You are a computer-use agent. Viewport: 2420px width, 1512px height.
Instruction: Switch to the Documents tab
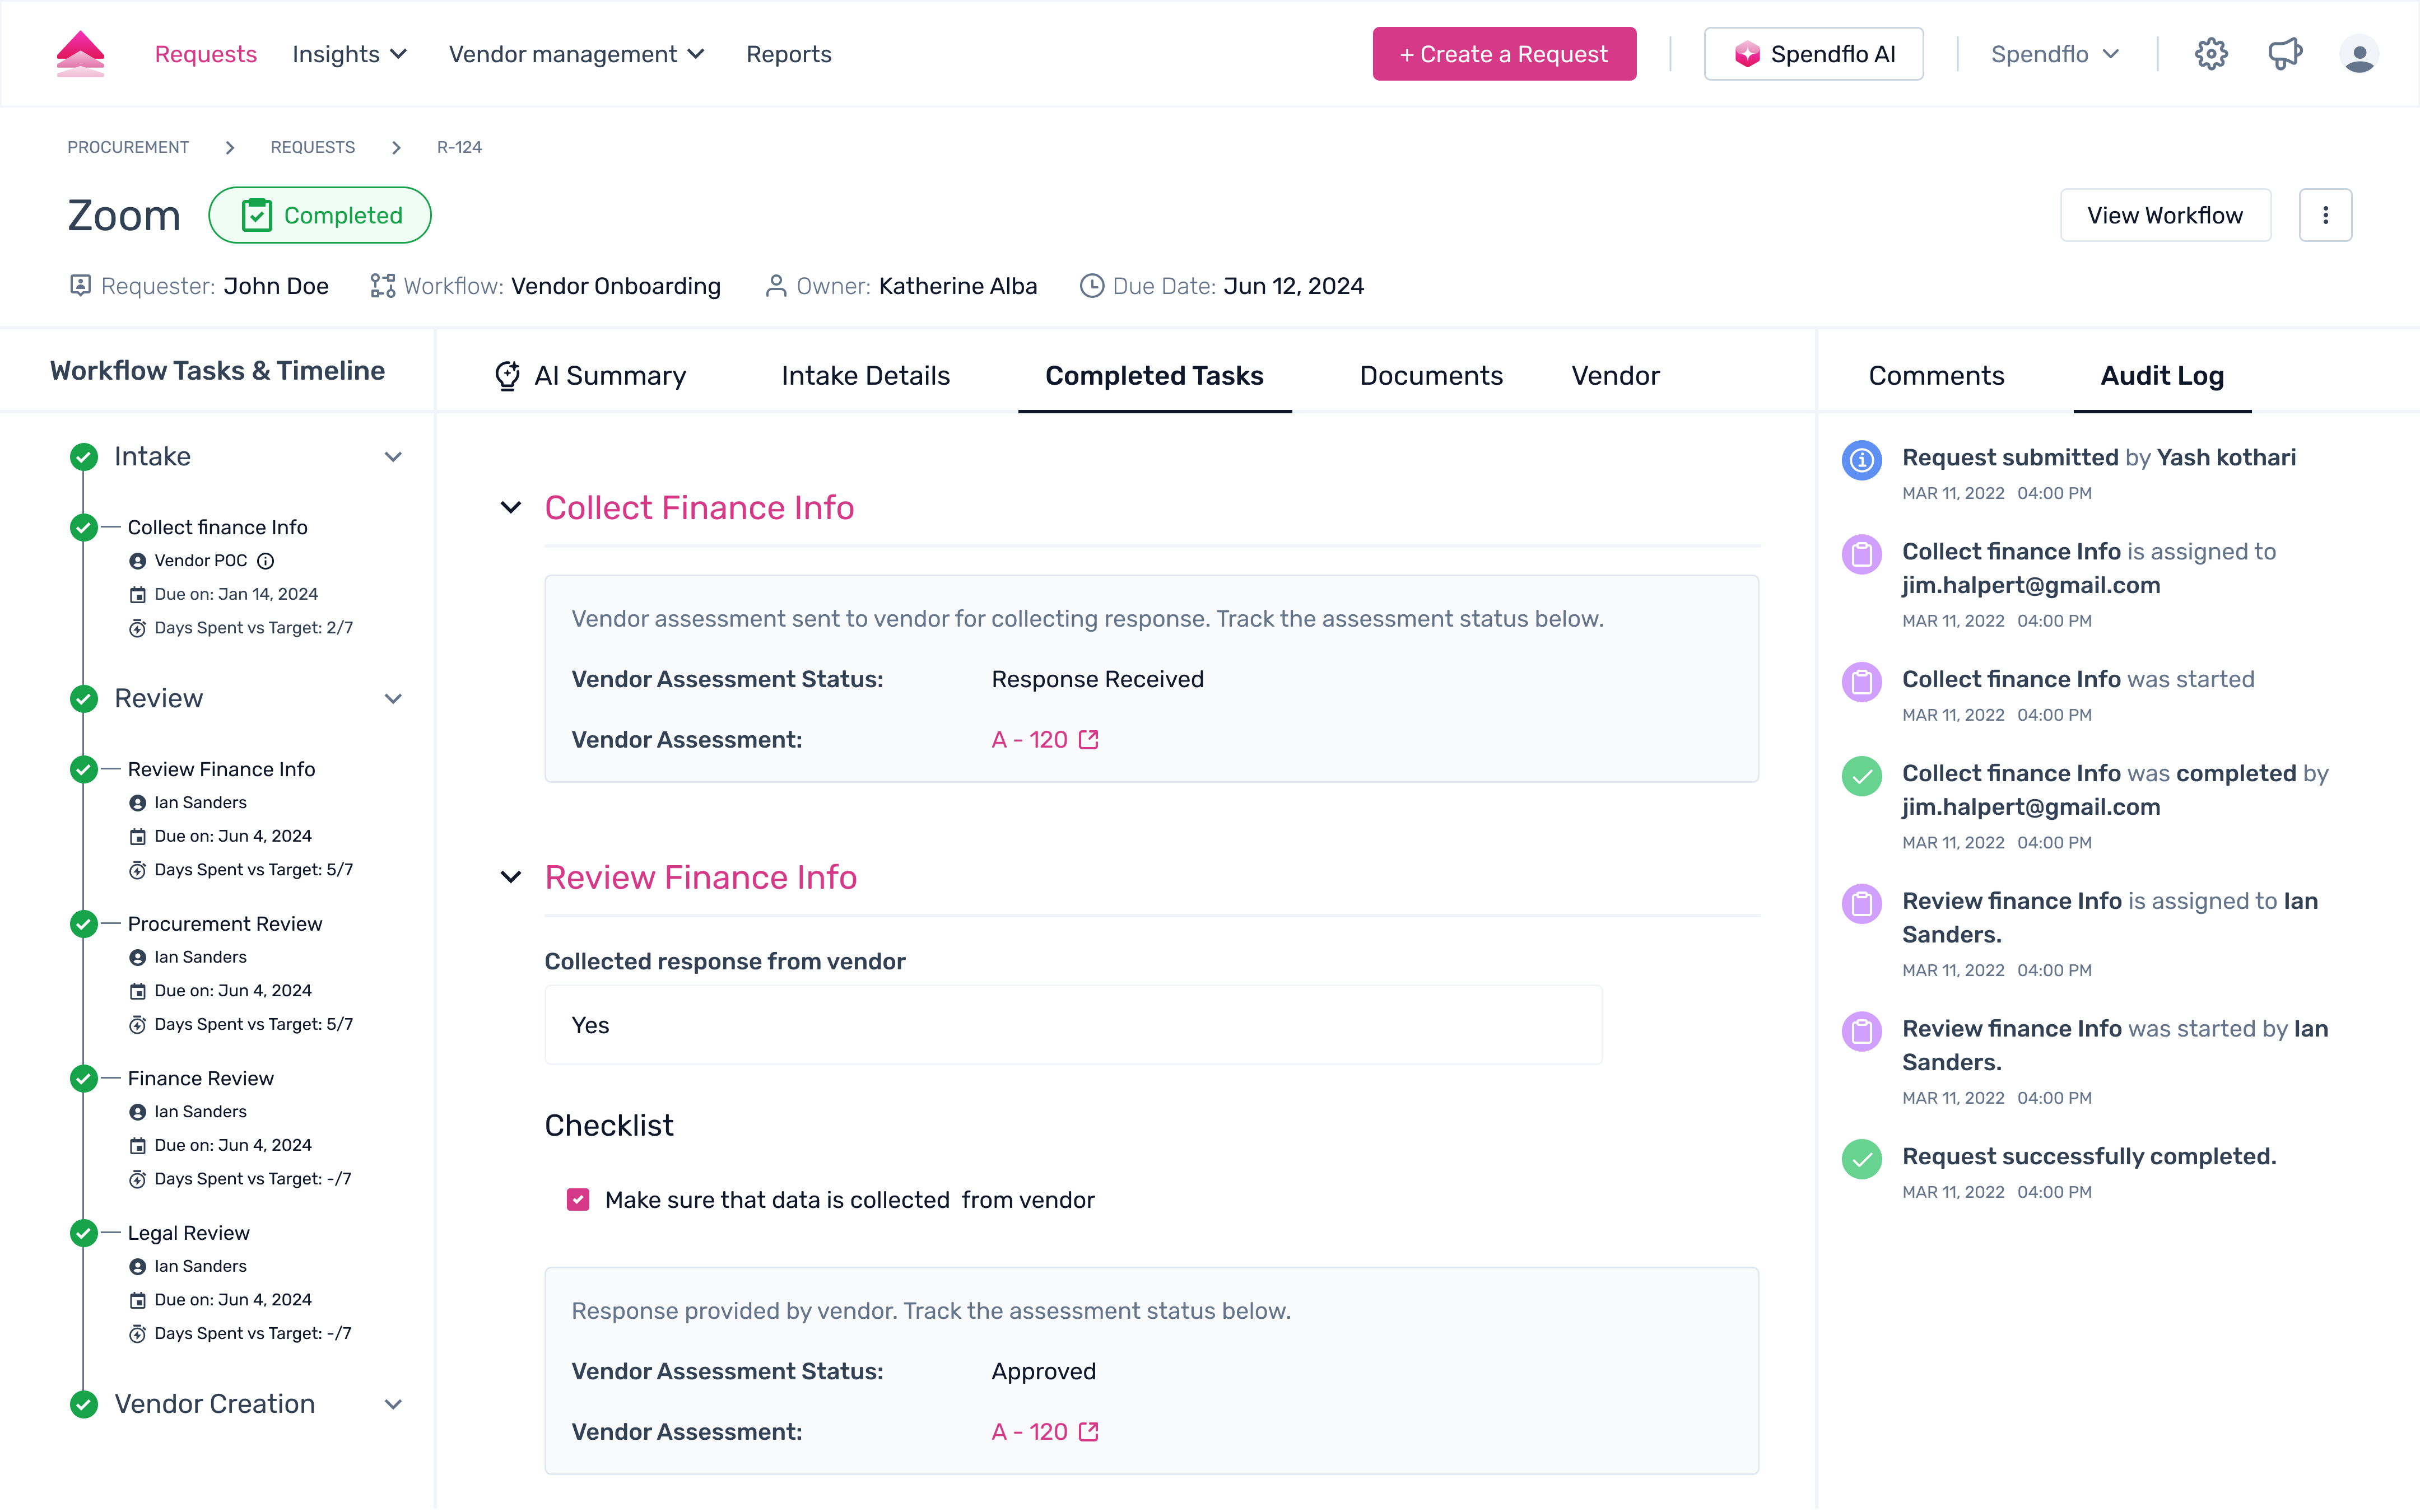click(1431, 376)
